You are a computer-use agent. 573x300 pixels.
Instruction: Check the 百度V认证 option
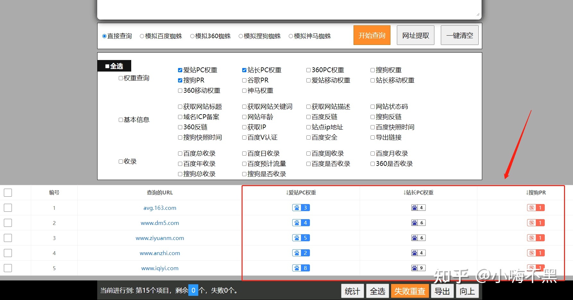click(x=244, y=137)
